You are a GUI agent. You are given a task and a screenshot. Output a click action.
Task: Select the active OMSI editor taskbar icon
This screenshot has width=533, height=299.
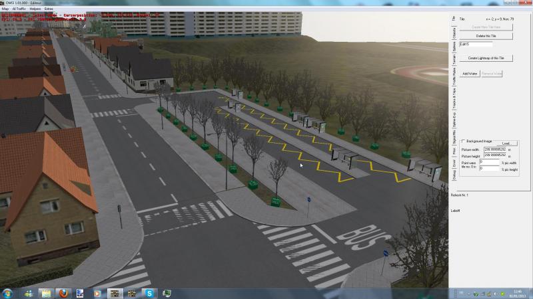pos(115,293)
